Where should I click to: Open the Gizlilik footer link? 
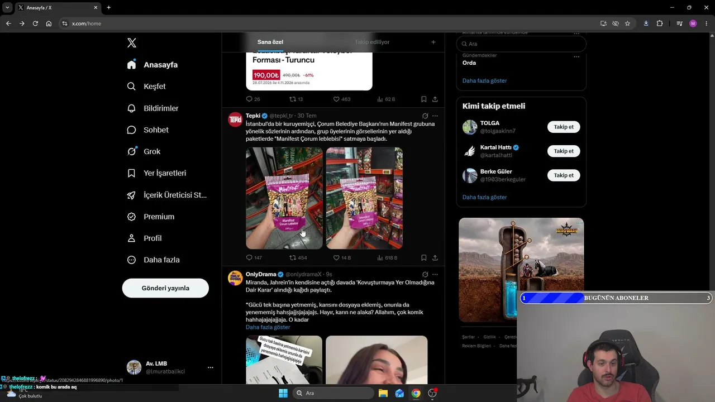(x=490, y=337)
